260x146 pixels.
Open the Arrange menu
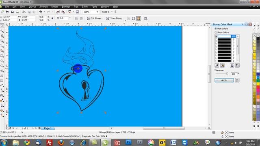point(43,7)
